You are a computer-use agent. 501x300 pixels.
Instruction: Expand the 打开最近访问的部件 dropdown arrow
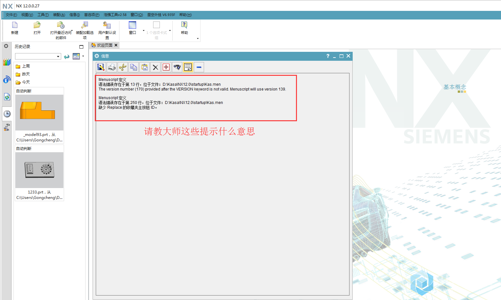pos(72,31)
